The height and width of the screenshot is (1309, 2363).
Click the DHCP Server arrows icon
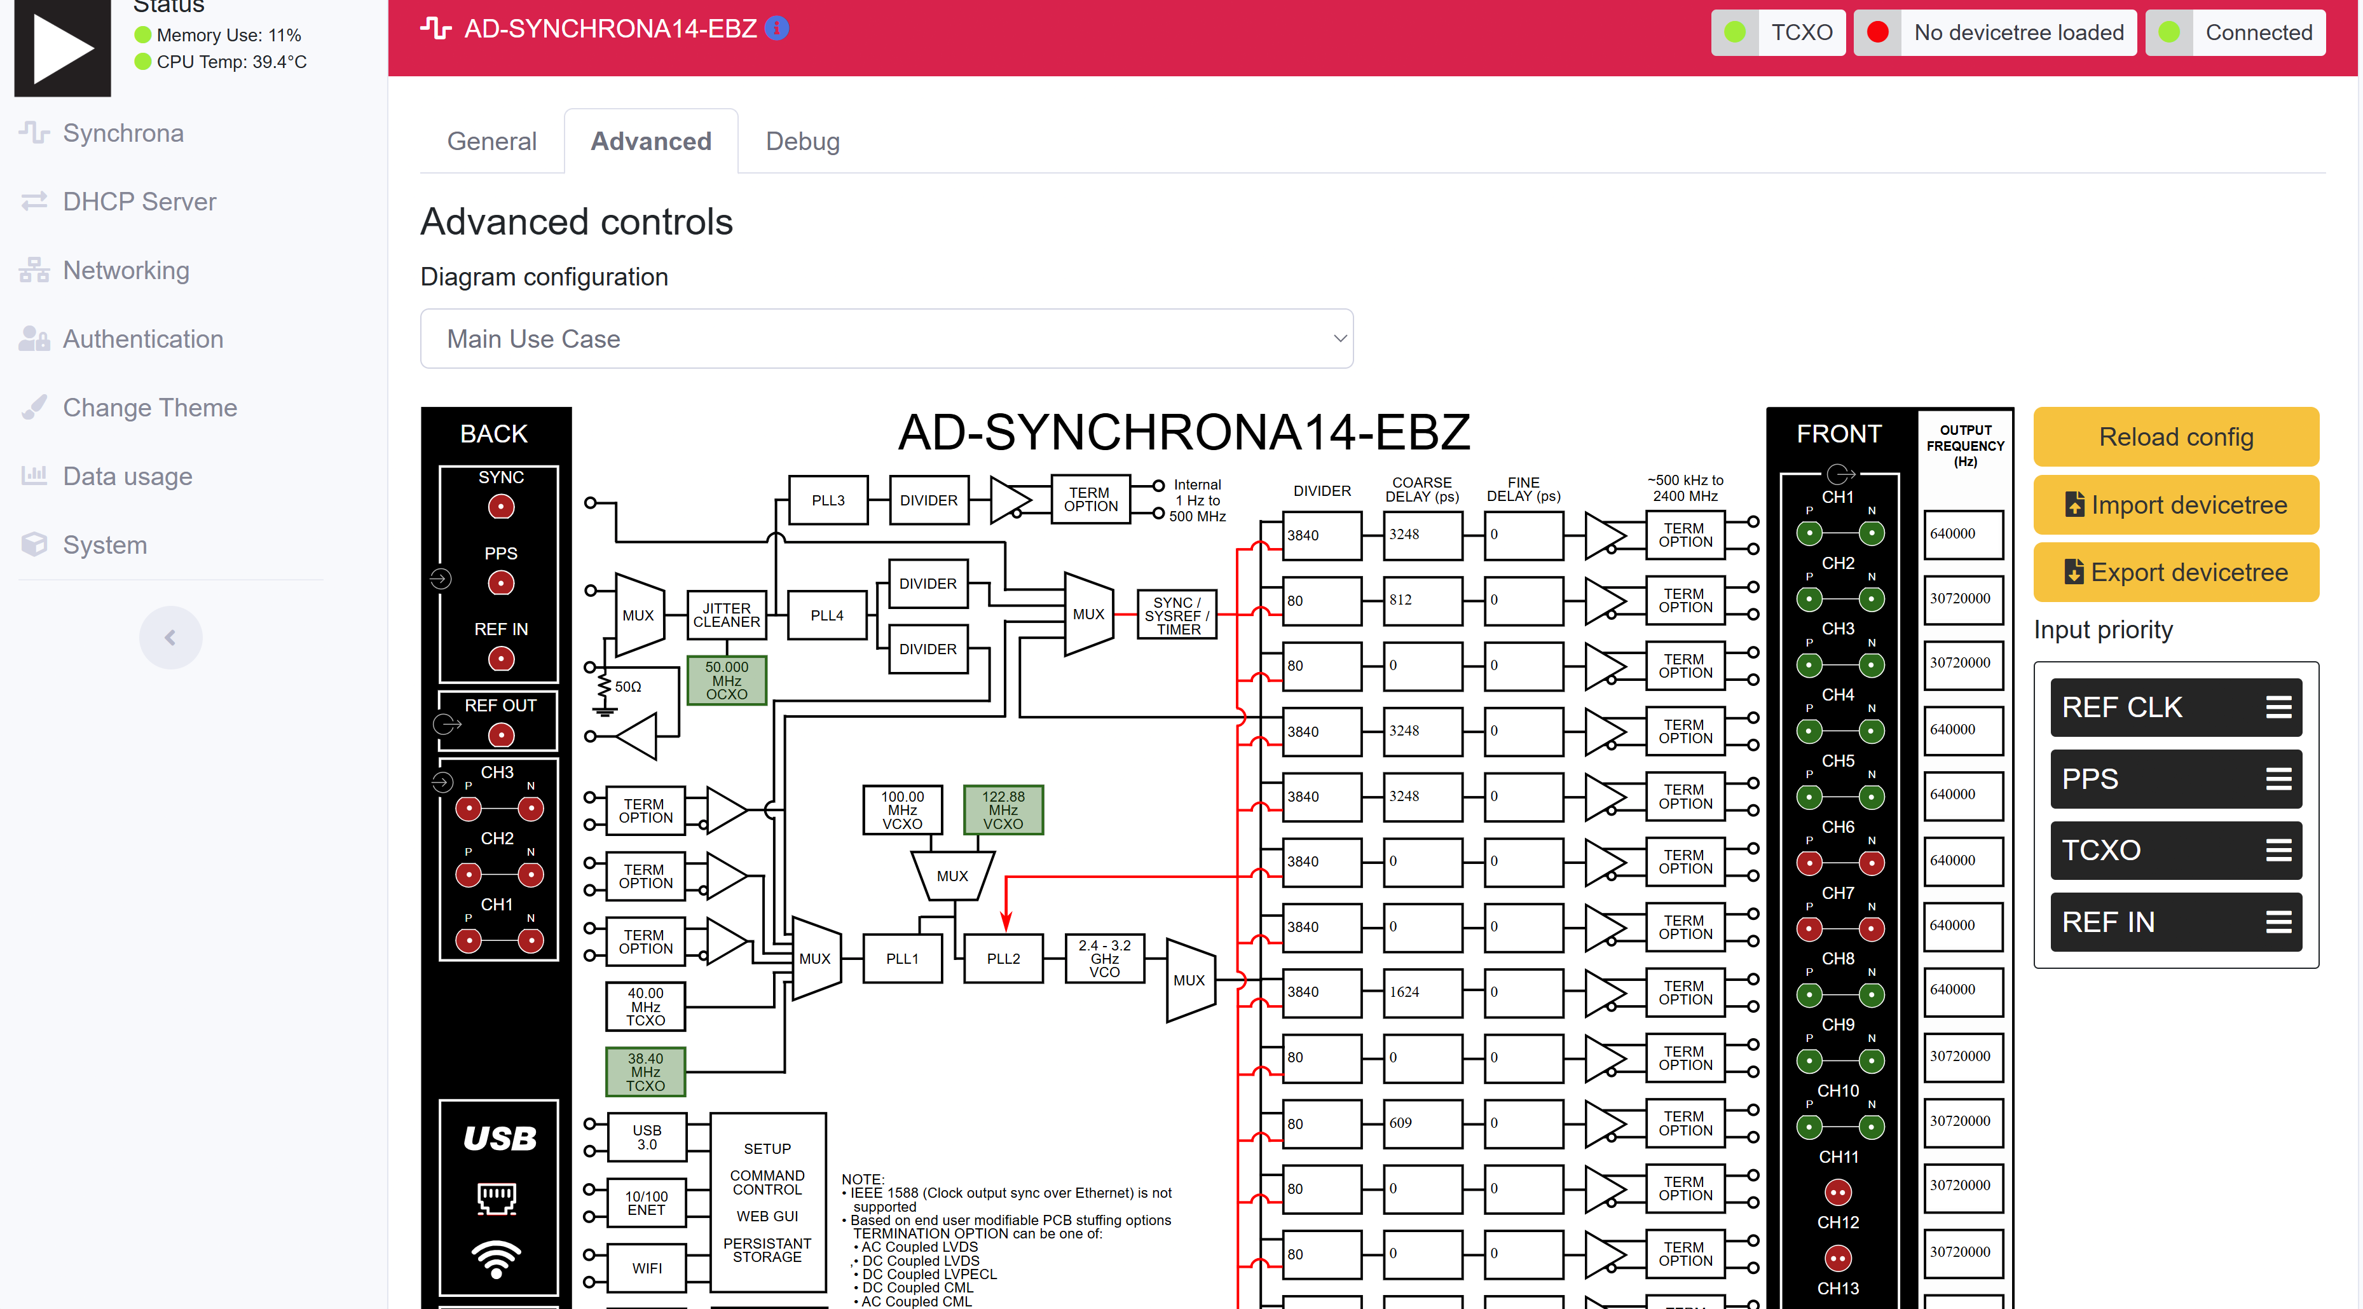coord(35,202)
